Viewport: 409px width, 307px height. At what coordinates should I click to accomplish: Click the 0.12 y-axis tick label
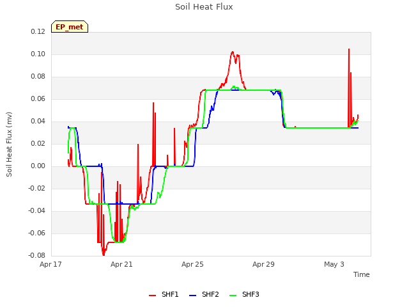point(38,32)
